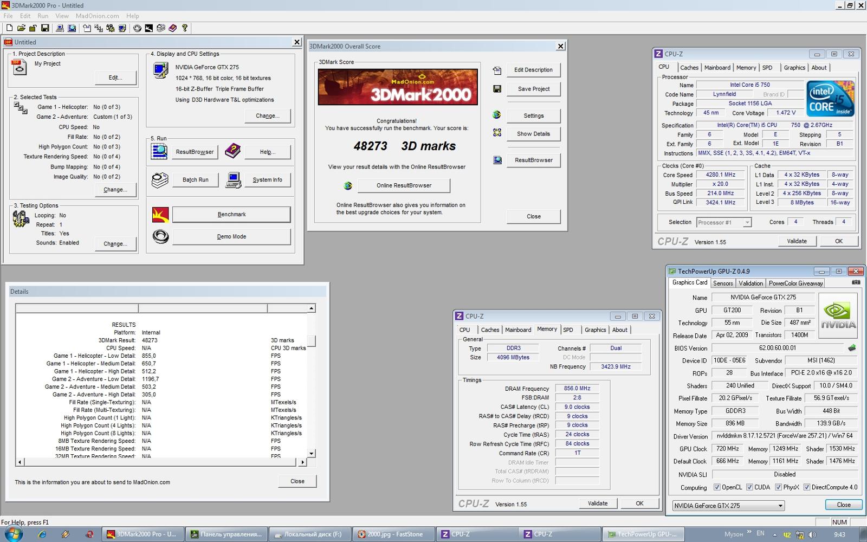Click the Edit button under Project Description
This screenshot has height=542, width=867.
[x=115, y=78]
